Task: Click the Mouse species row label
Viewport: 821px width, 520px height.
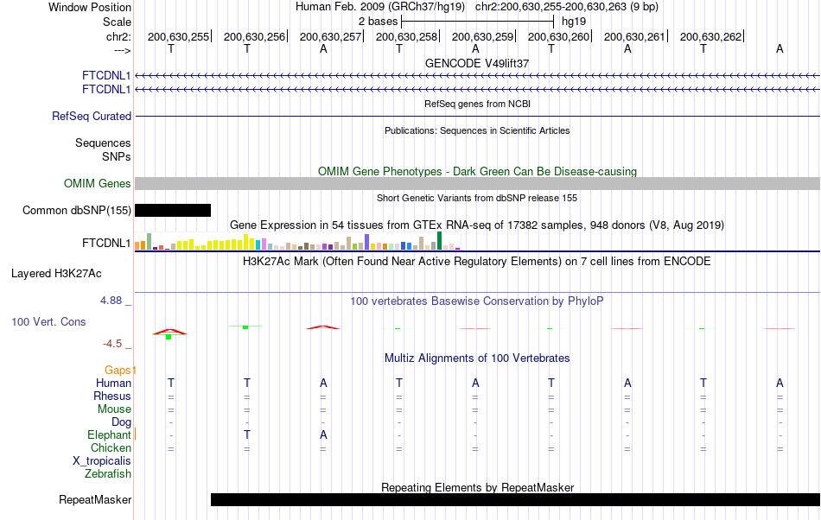Action: tap(114, 409)
